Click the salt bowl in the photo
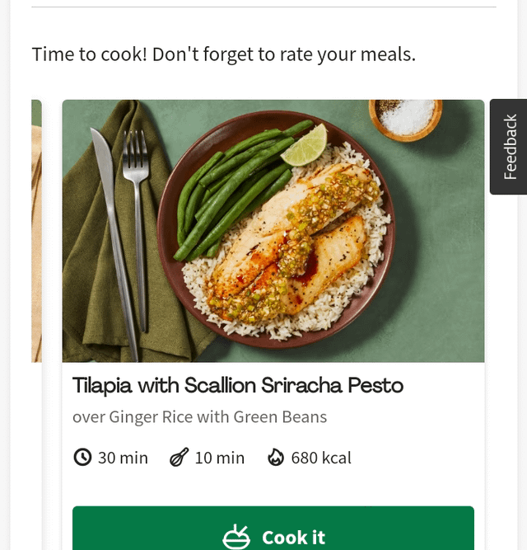The width and height of the screenshot is (527, 550). click(405, 116)
